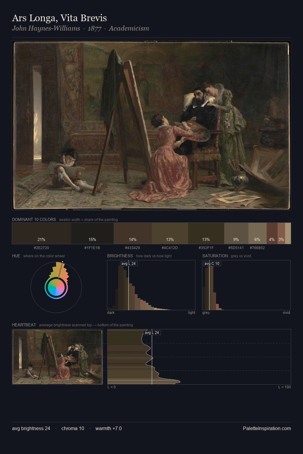This screenshot has width=303, height=454.
Task: Click the small Heartbeat painting thumbnail
Action: 58,357
